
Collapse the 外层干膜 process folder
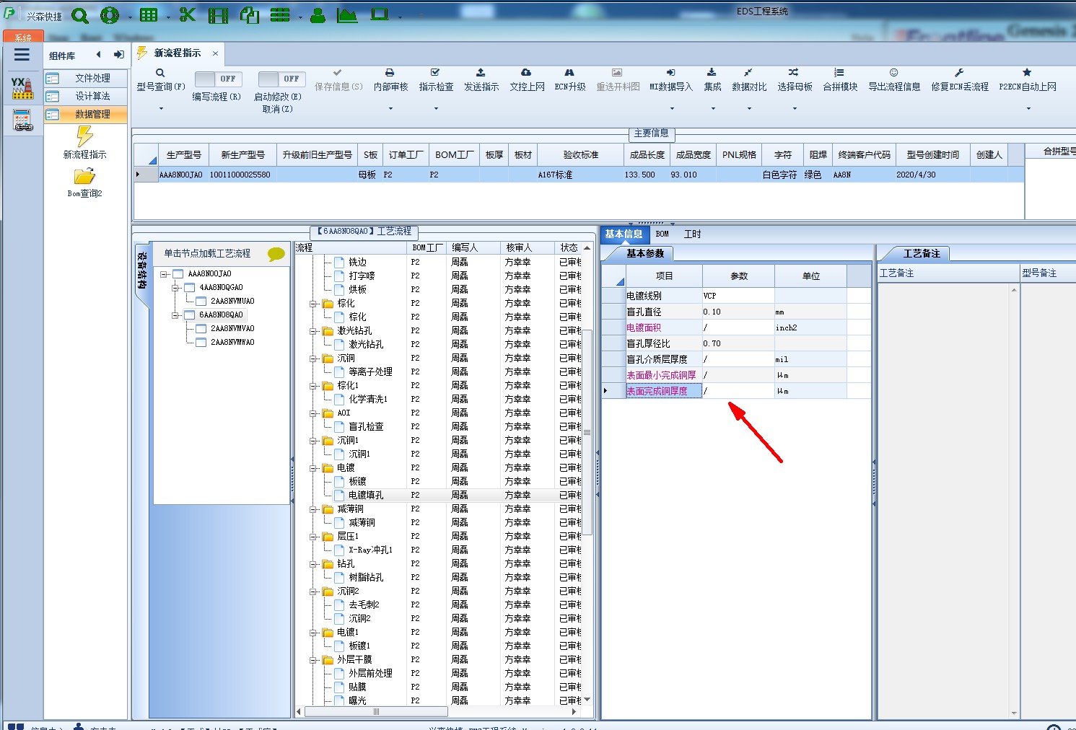314,660
